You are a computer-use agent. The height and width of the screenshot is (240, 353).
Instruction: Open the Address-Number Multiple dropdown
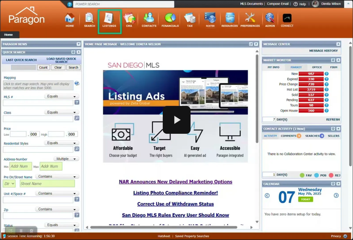pyautogui.click(x=66, y=159)
